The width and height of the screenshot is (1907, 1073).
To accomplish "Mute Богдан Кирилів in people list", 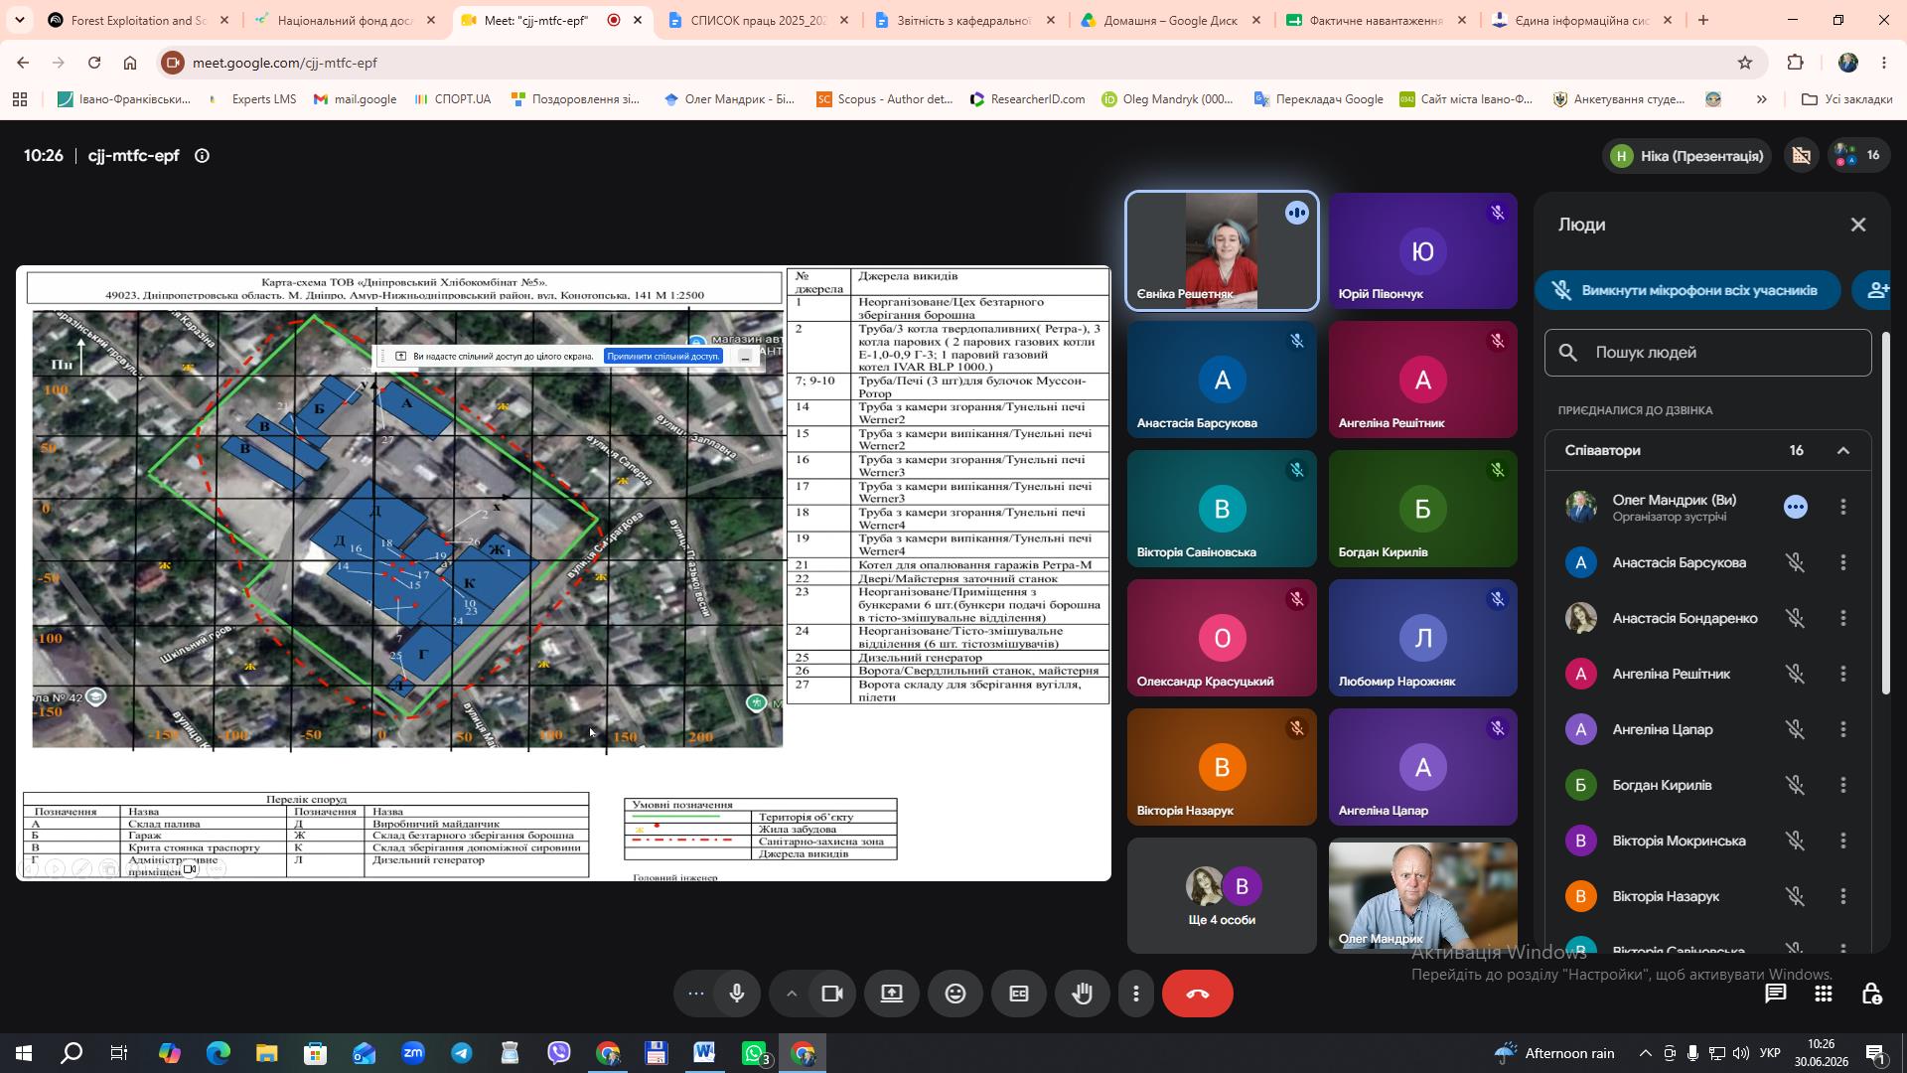I will pyautogui.click(x=1795, y=785).
